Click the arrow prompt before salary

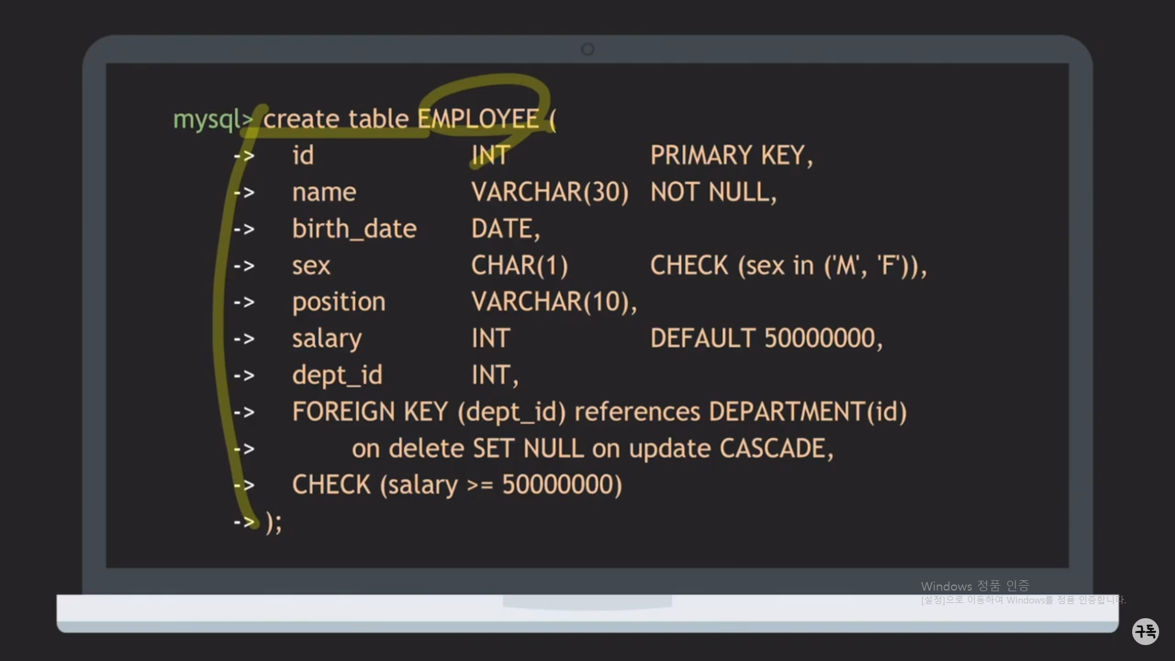(x=244, y=338)
